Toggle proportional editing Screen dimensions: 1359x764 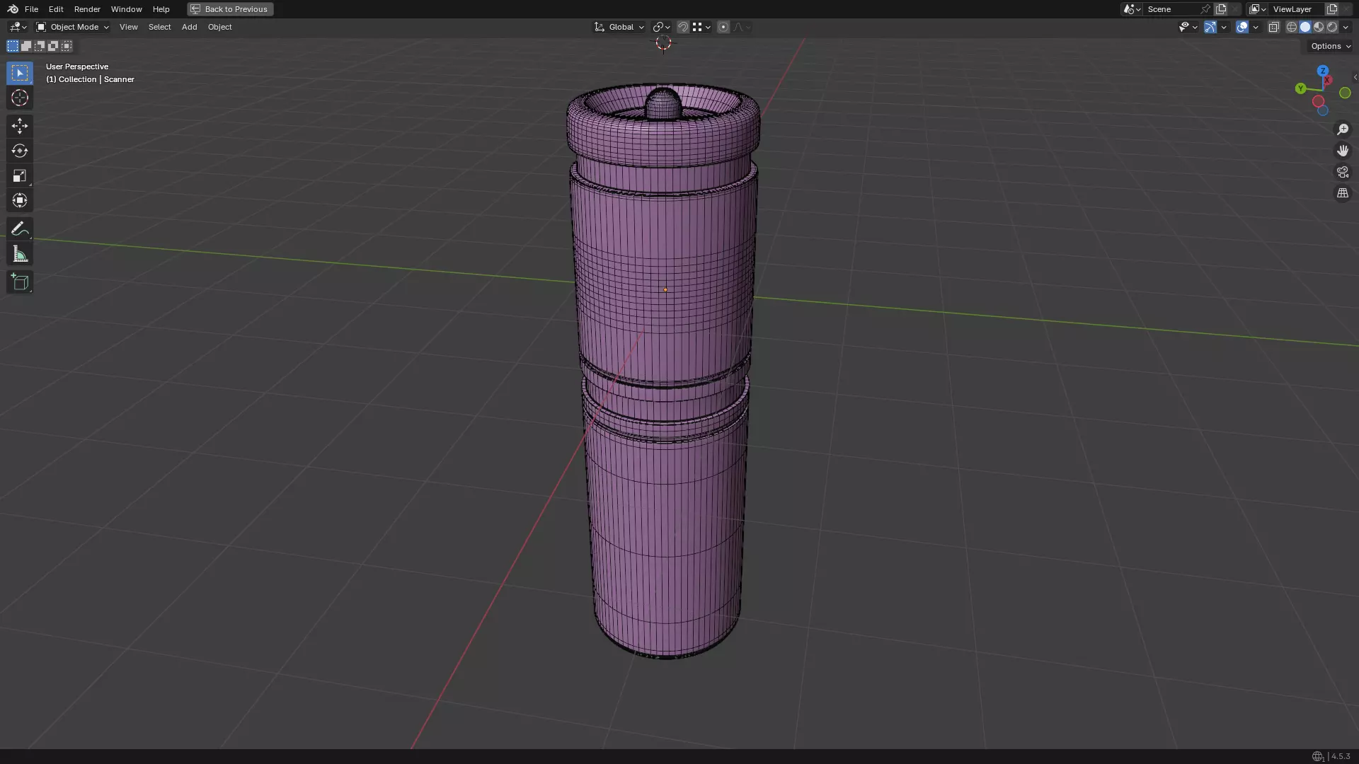click(723, 27)
